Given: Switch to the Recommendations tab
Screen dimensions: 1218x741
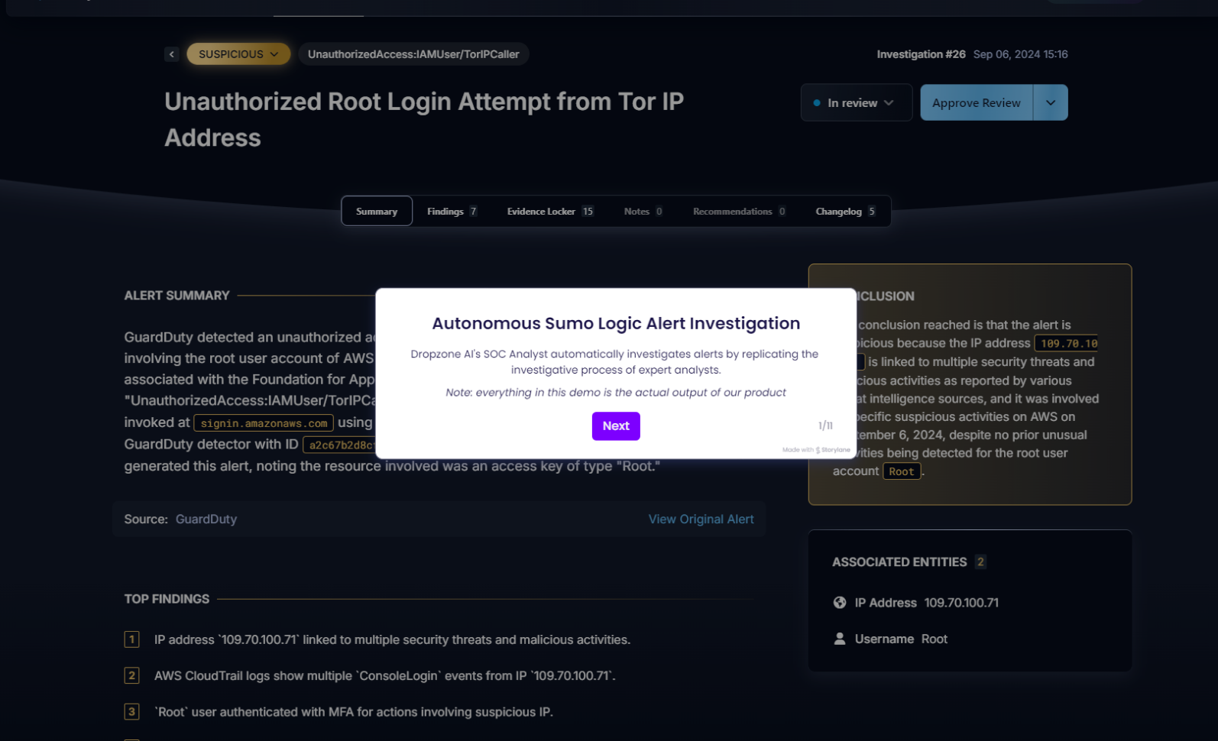Looking at the screenshot, I should [739, 211].
